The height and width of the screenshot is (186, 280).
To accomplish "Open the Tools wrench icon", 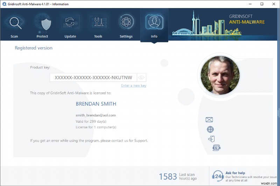I will (98, 22).
